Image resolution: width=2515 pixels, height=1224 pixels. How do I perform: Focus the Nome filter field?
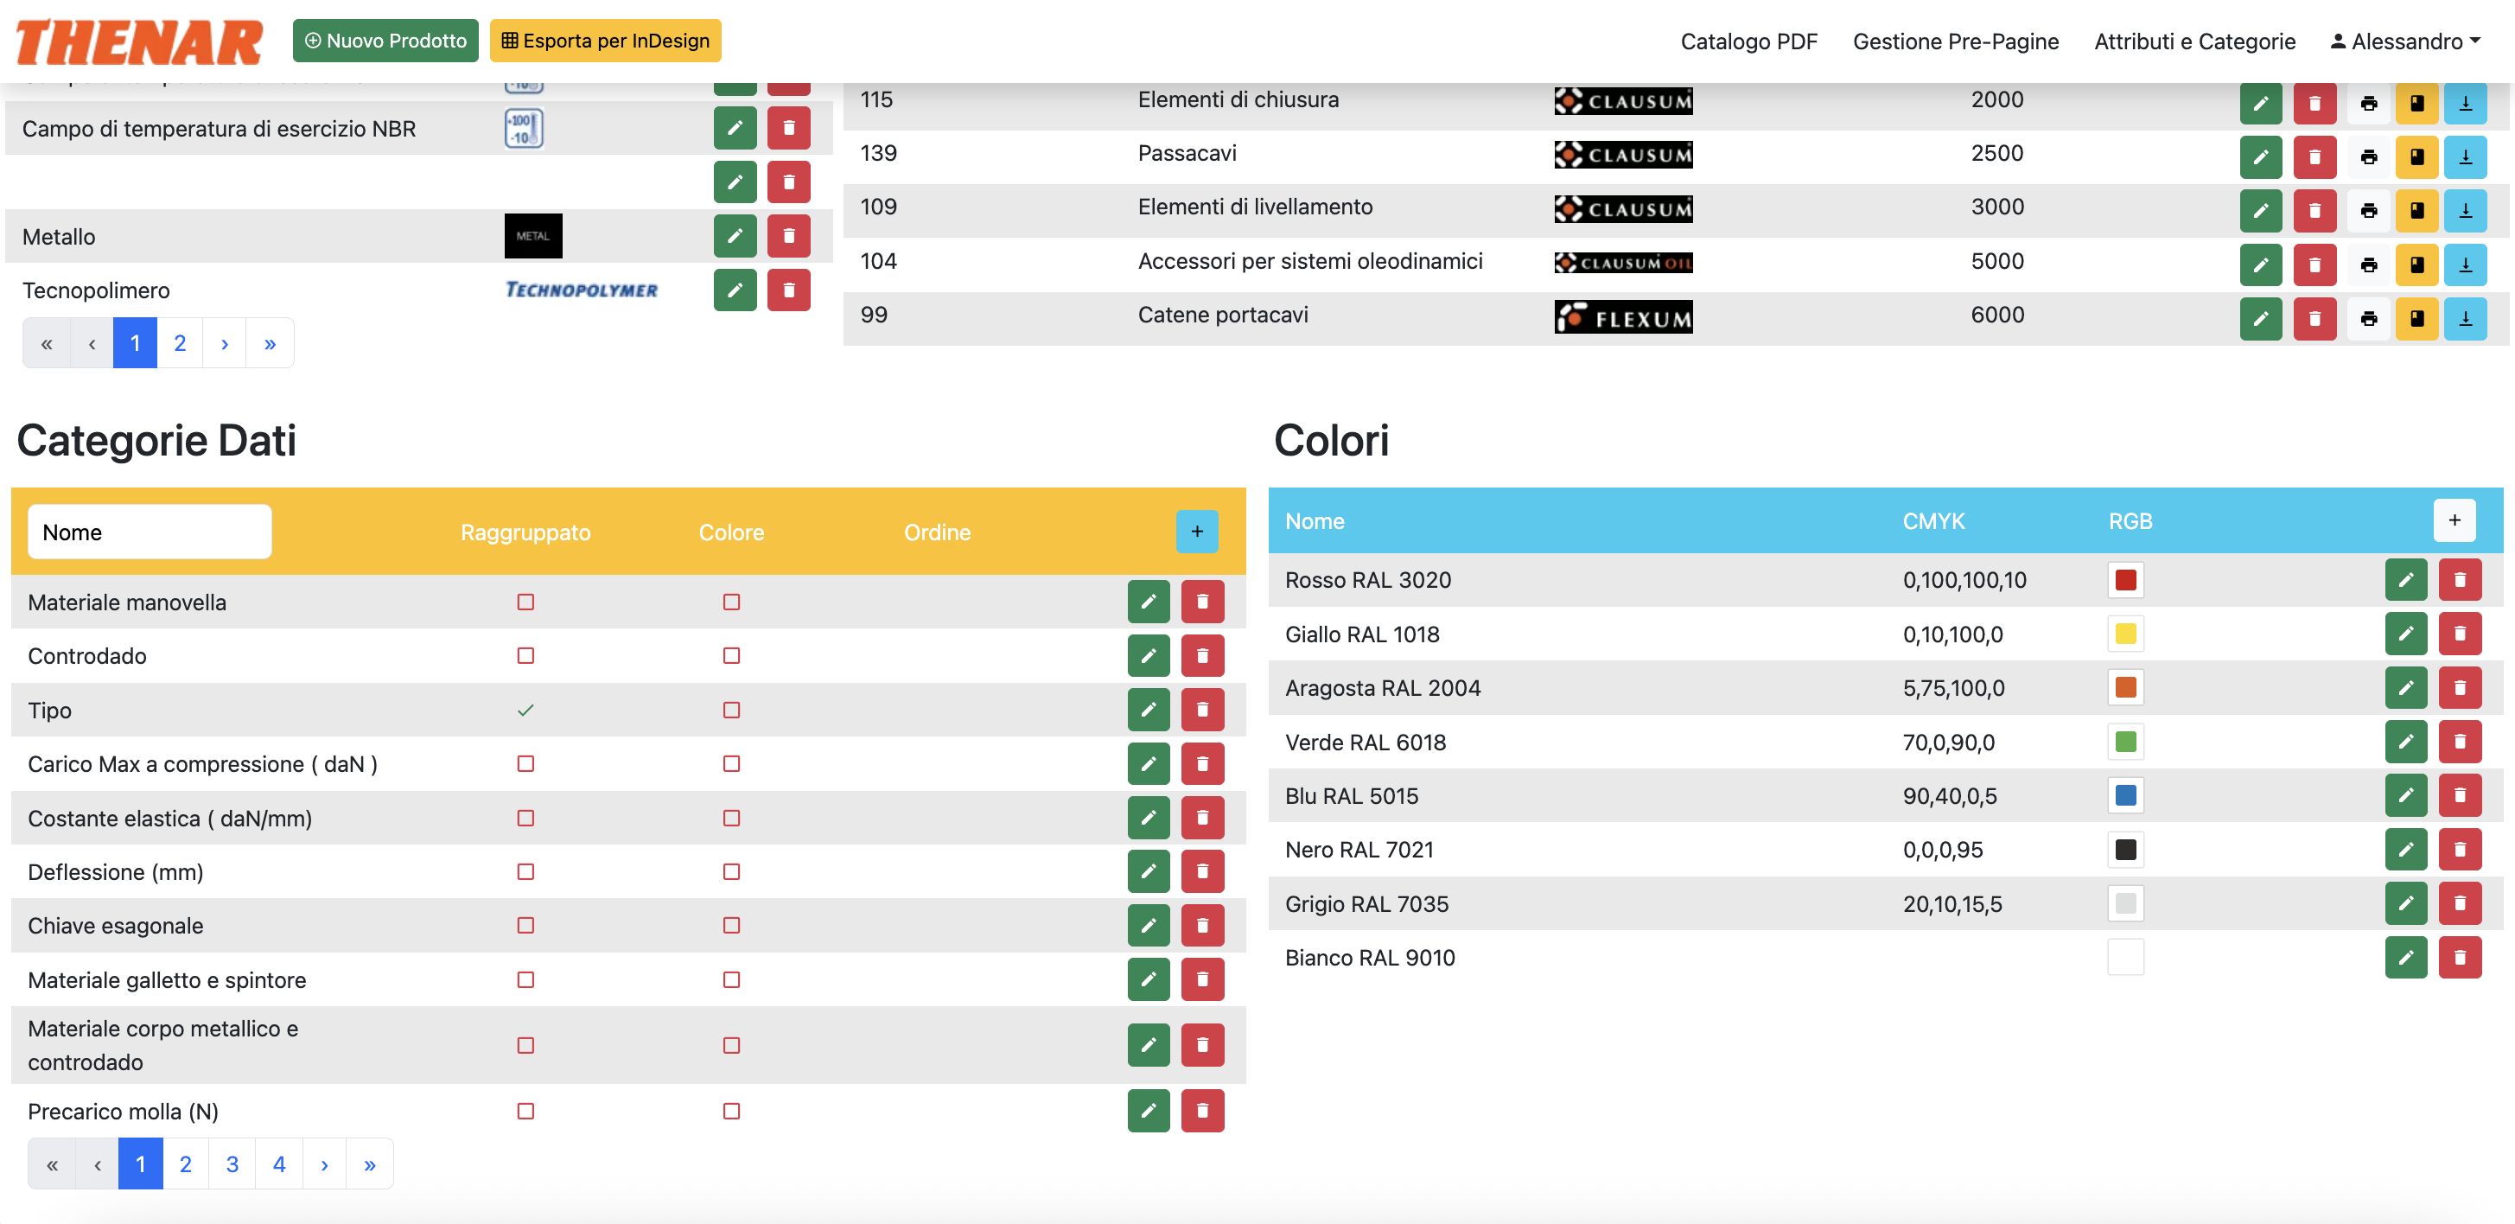tap(150, 532)
